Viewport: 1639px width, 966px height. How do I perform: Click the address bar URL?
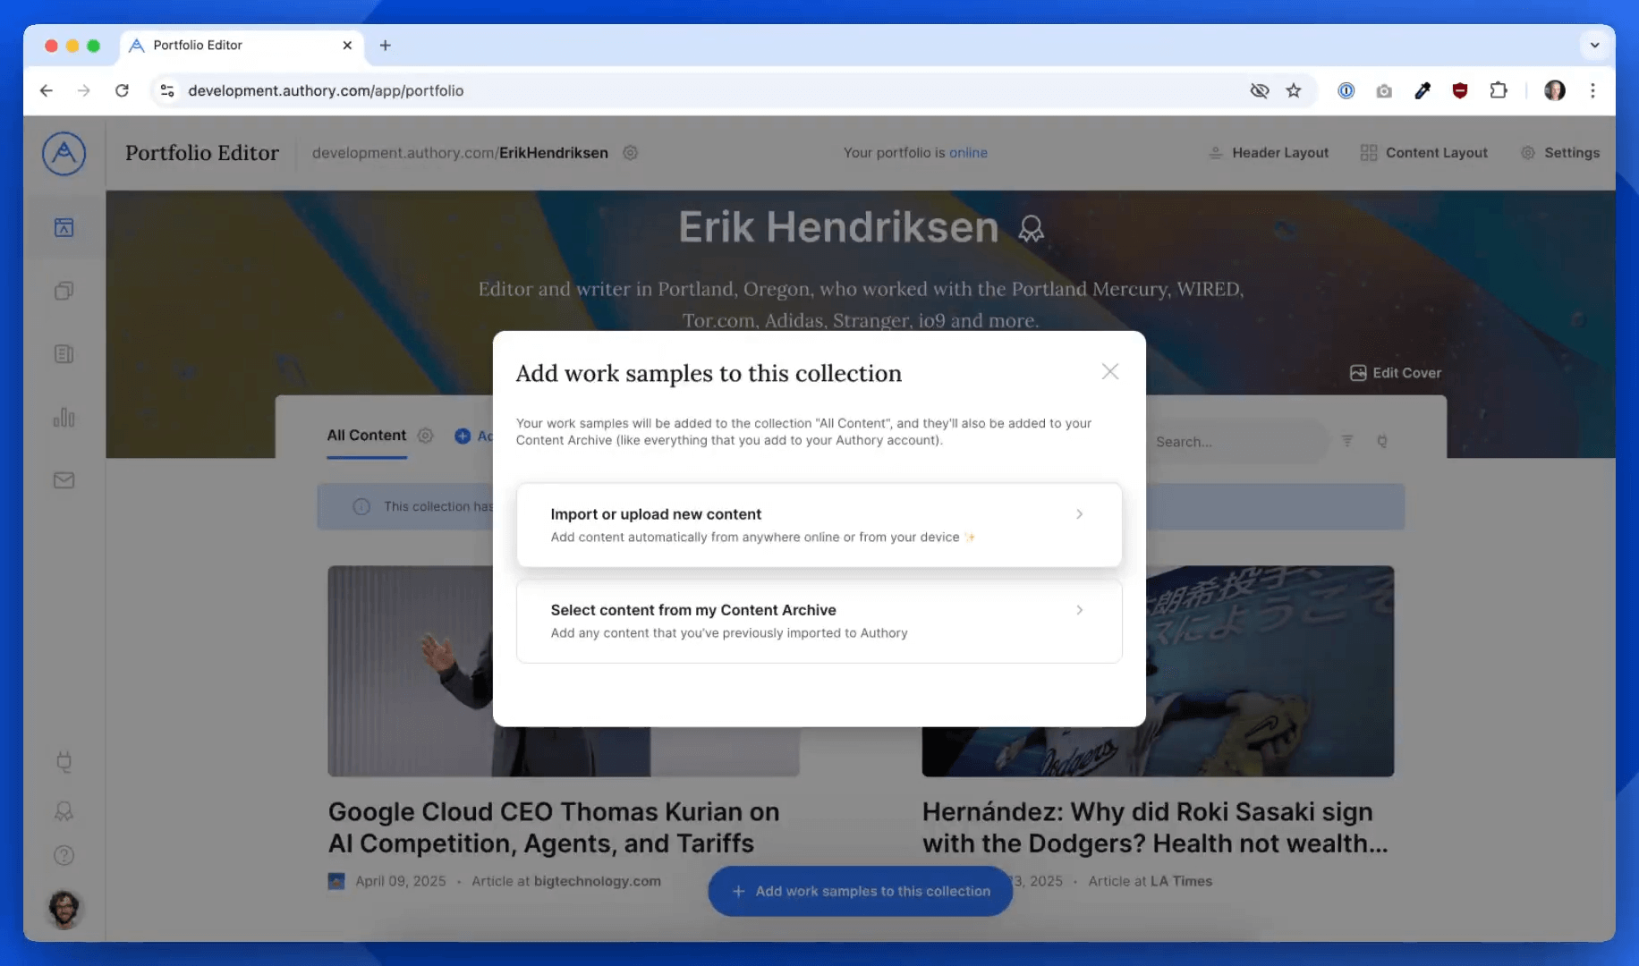point(326,90)
